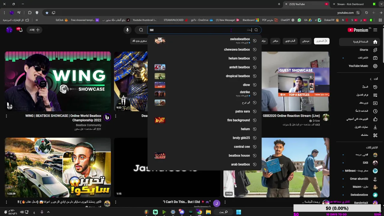This screenshot has height=216, width=384.
Task: Bookmark this page with the star icon
Action: click(47, 13)
